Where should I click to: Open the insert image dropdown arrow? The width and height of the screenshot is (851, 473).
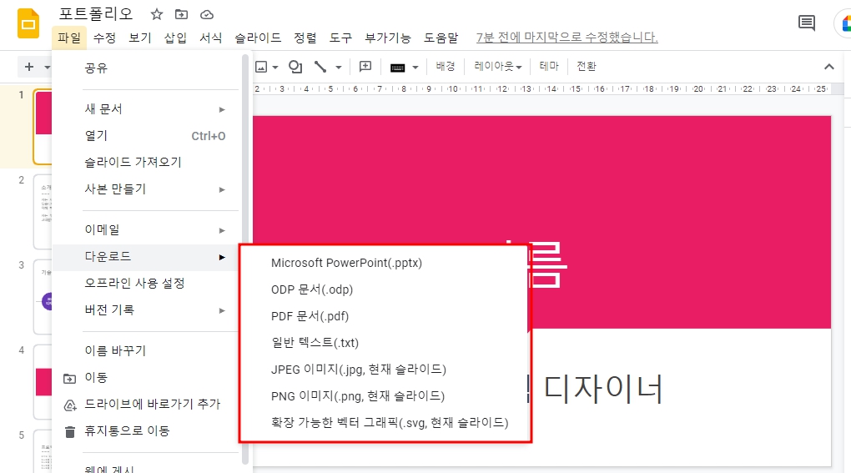(x=275, y=68)
